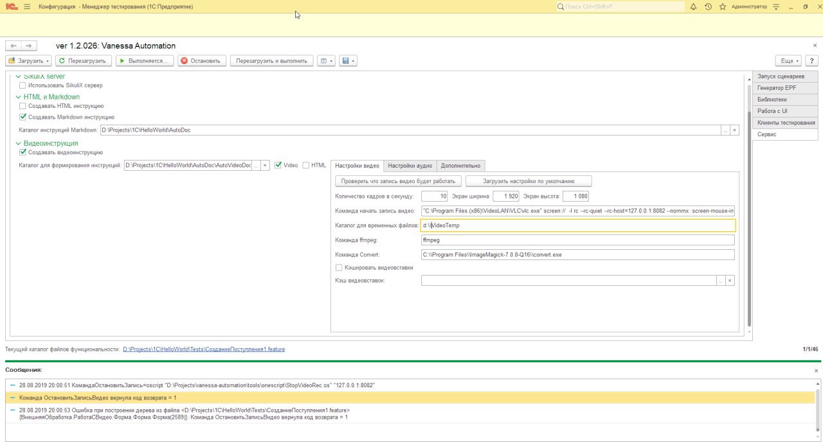Open the СозданиеПоступления1.feature file link
This screenshot has height=447, width=823.
(x=204, y=349)
